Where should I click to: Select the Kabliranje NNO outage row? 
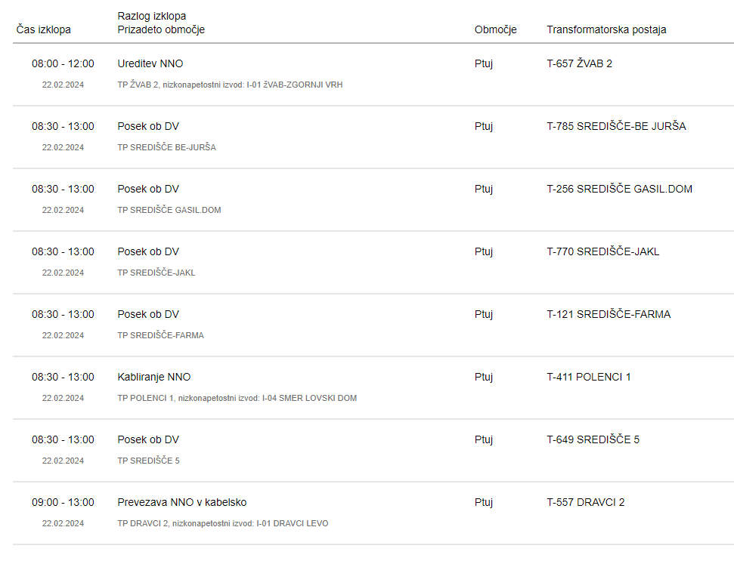(373, 387)
